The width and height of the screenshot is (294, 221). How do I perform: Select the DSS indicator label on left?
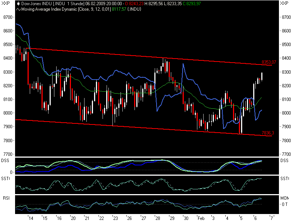[5, 161]
